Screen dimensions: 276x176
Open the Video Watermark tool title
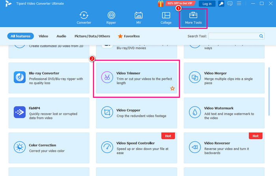click(x=219, y=108)
